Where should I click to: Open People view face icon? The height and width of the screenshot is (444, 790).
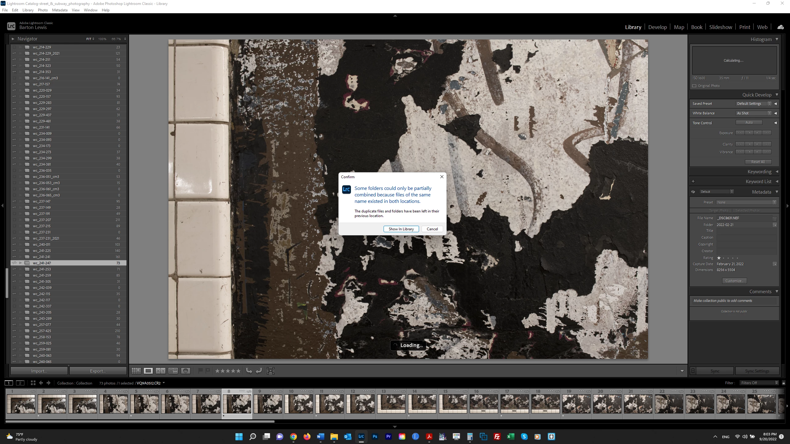pyautogui.click(x=185, y=371)
